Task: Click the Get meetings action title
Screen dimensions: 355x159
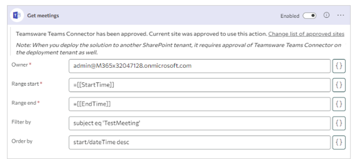Action: tap(43, 16)
